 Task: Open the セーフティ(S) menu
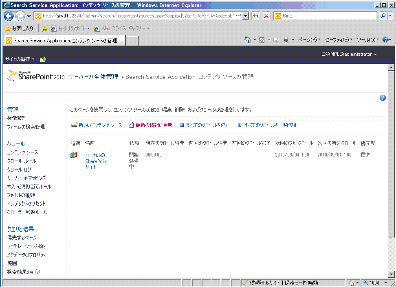click(339, 40)
